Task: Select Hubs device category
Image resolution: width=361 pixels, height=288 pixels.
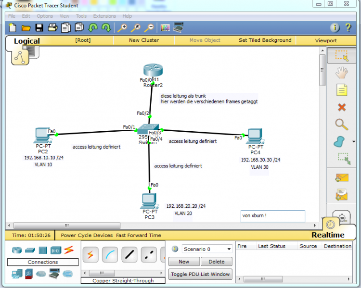Action: click(43, 250)
